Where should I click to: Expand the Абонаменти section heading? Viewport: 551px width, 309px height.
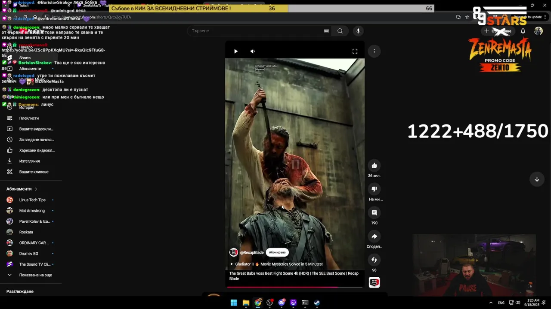click(22, 189)
